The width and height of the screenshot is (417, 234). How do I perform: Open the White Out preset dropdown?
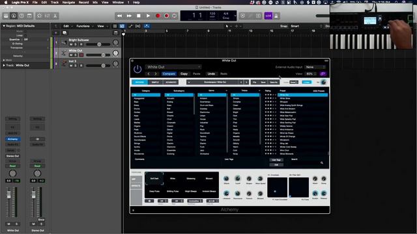(173, 67)
